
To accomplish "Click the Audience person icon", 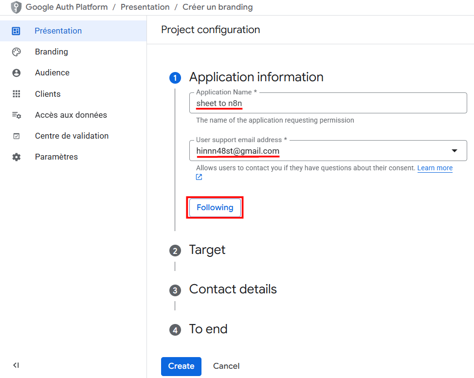I will point(16,72).
